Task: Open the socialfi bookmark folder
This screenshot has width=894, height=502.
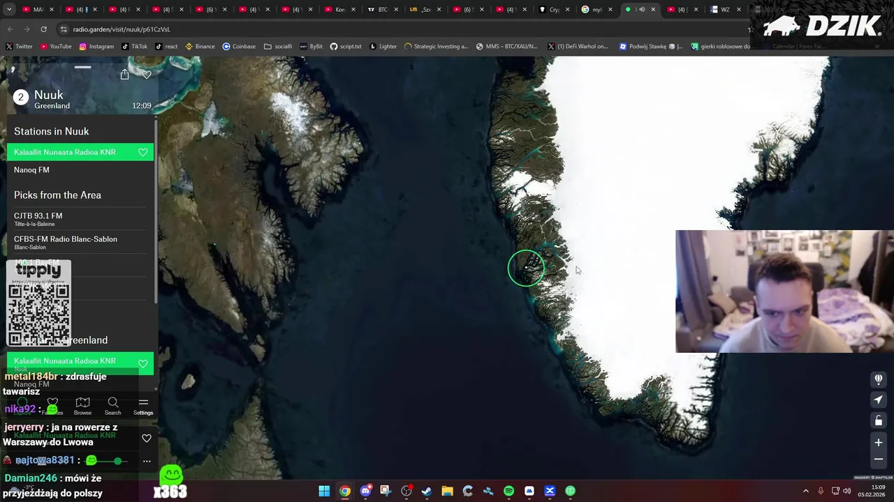Action: click(278, 47)
